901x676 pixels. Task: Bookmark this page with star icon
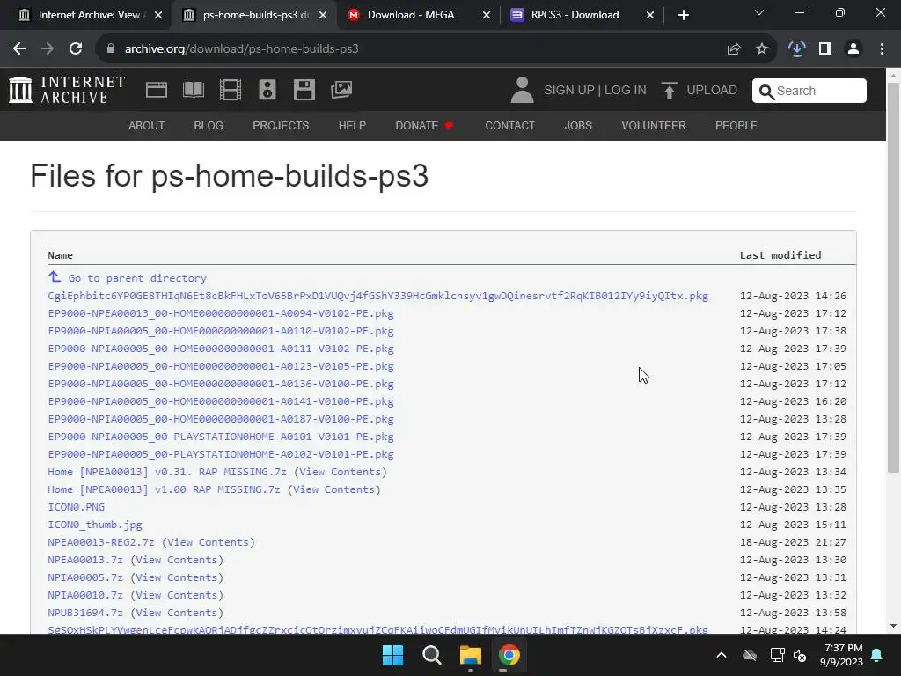pos(762,49)
